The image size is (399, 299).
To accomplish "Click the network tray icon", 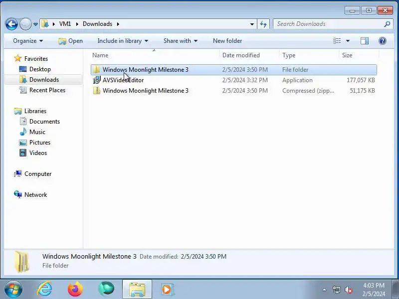I will (x=336, y=290).
